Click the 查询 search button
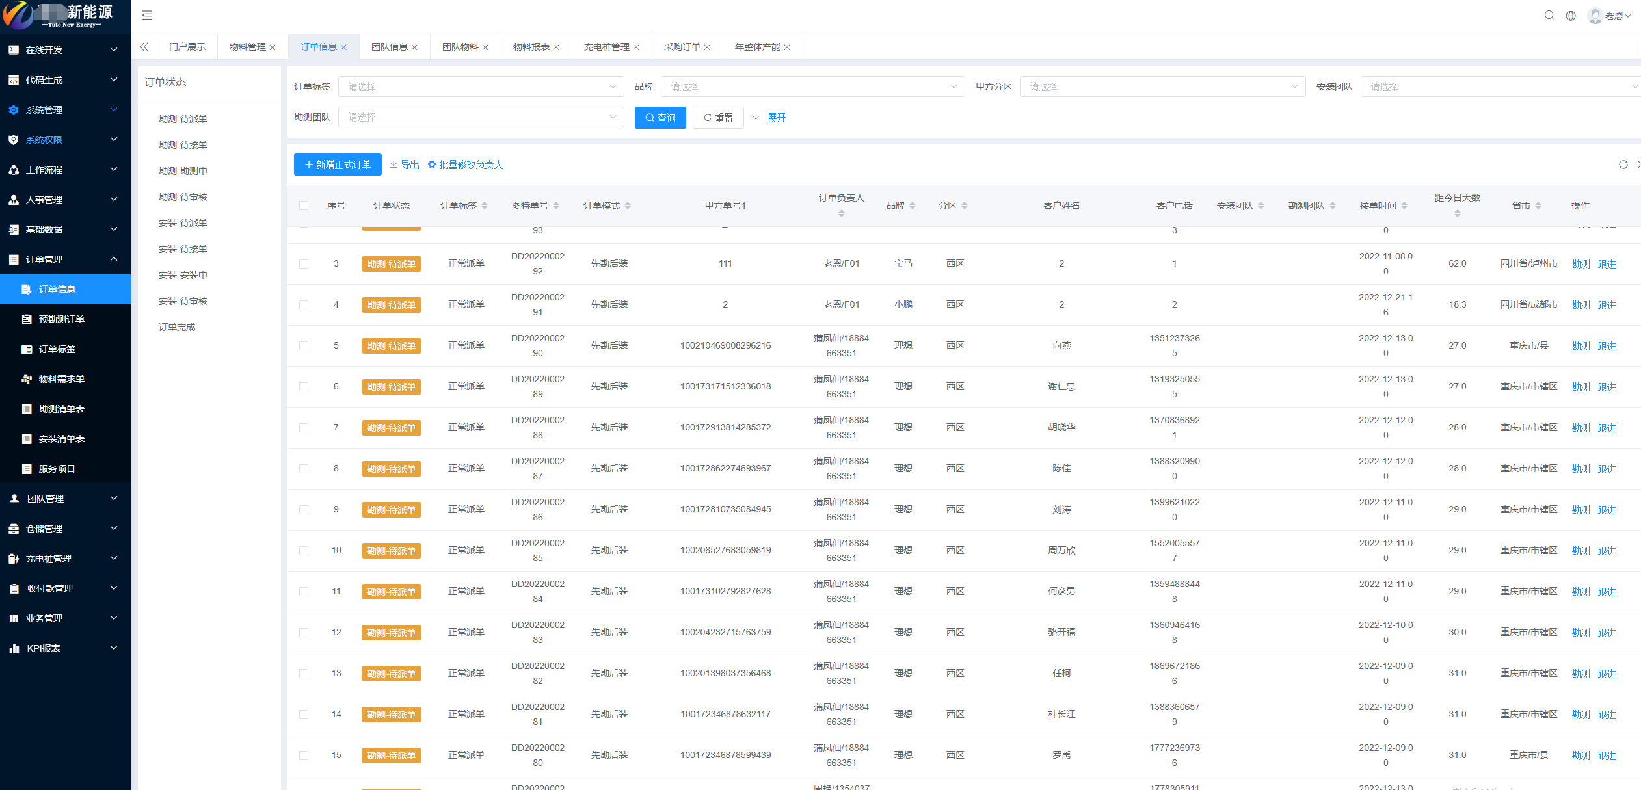The image size is (1641, 790). [660, 118]
